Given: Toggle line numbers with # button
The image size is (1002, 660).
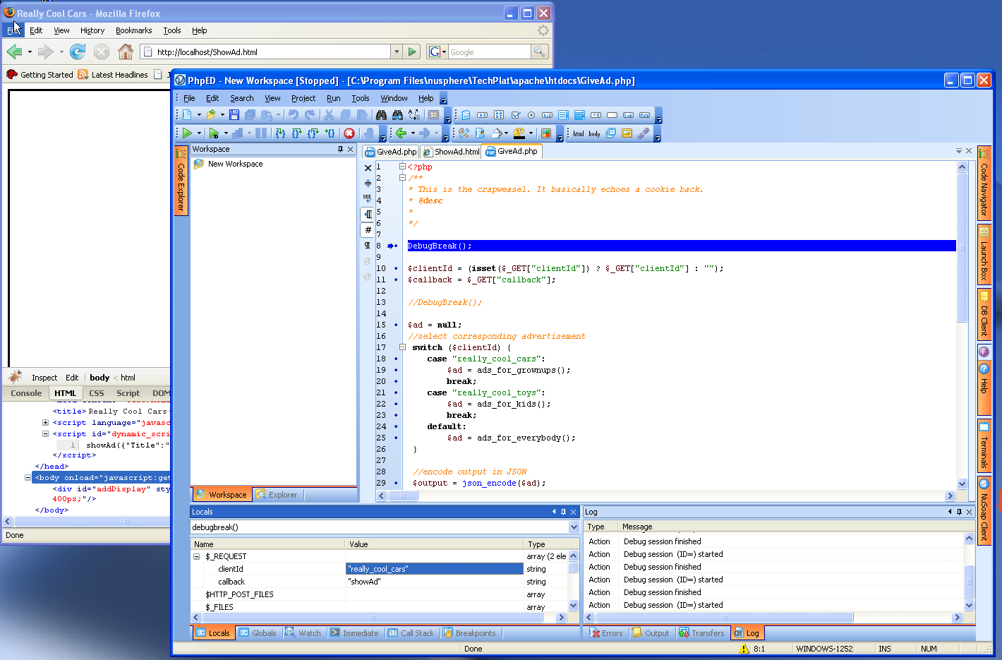Looking at the screenshot, I should pyautogui.click(x=368, y=229).
